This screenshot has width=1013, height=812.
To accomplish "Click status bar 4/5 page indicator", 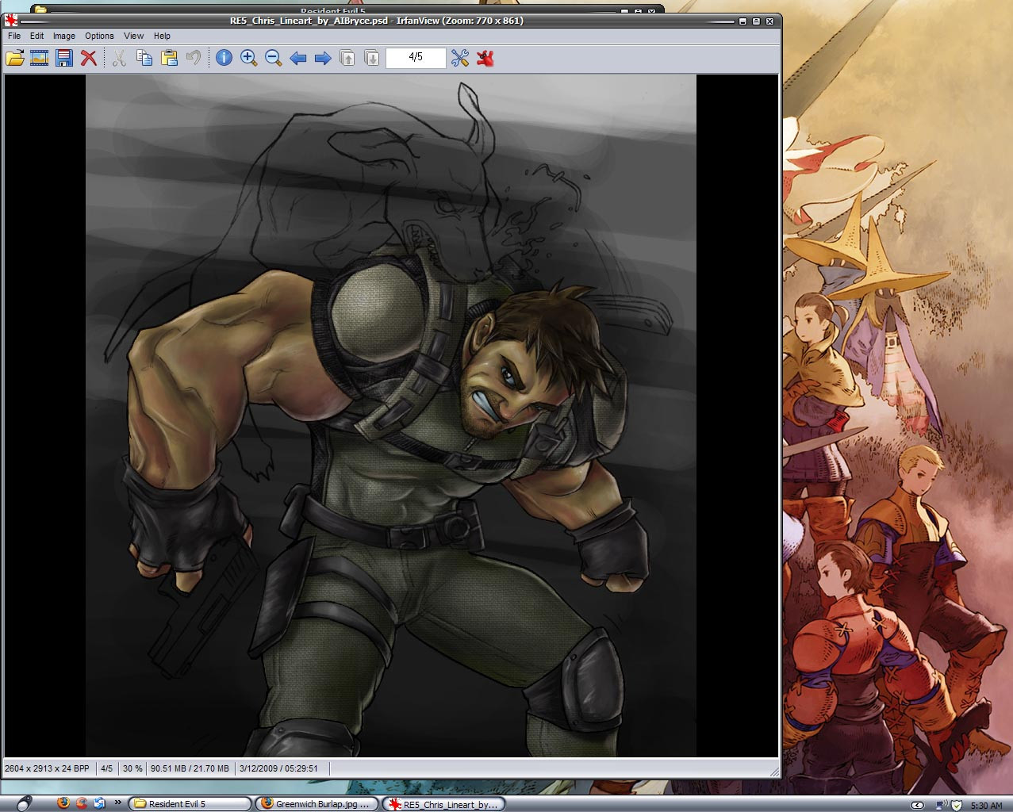I will pos(107,768).
